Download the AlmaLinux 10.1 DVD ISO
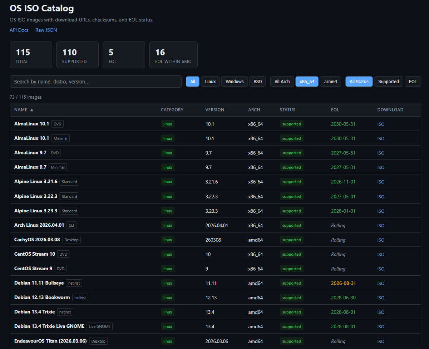Image resolution: width=429 pixels, height=349 pixels. click(381, 124)
